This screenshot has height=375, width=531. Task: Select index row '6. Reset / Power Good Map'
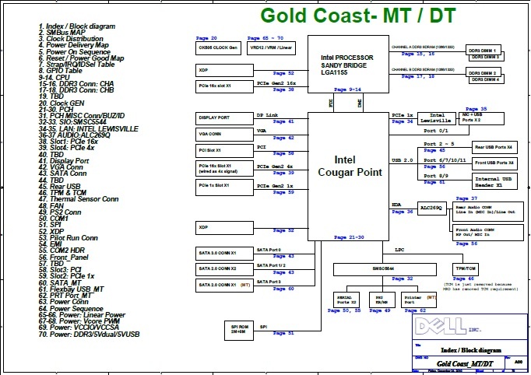point(81,58)
